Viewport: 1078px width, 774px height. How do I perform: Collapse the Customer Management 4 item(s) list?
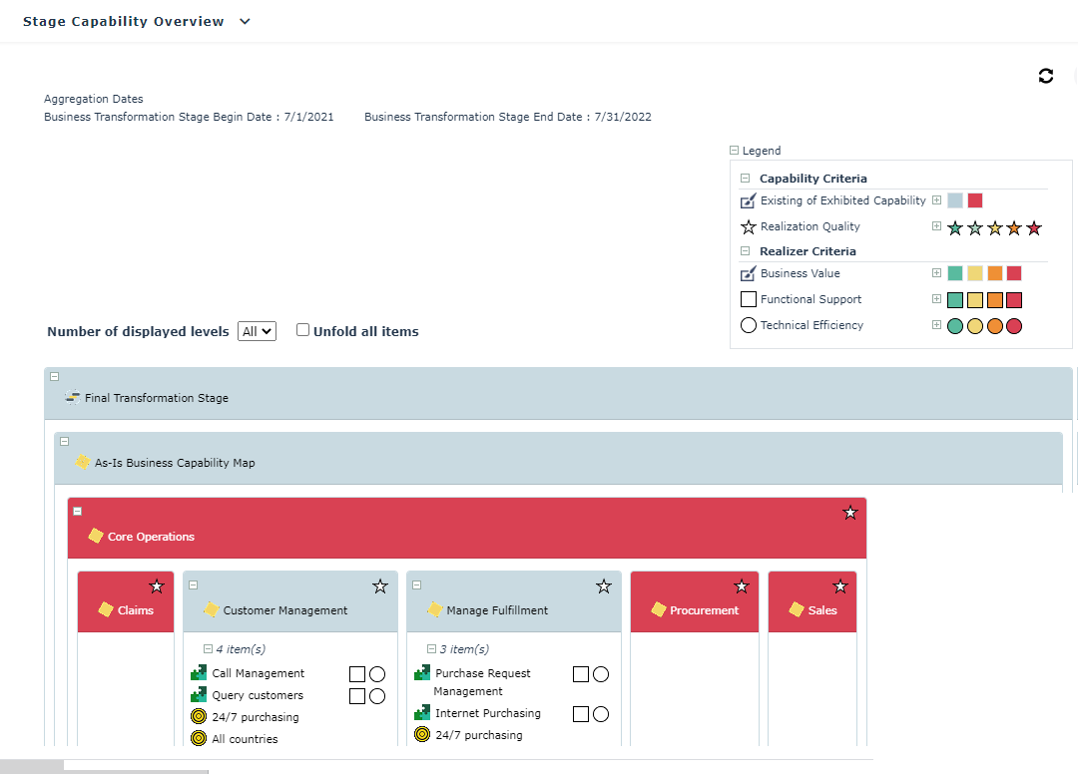(x=209, y=648)
